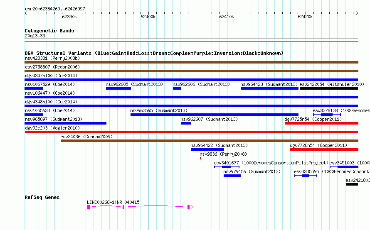Click the nsv9836 (Perry2008) label
370x230 pixels.
[223, 154]
